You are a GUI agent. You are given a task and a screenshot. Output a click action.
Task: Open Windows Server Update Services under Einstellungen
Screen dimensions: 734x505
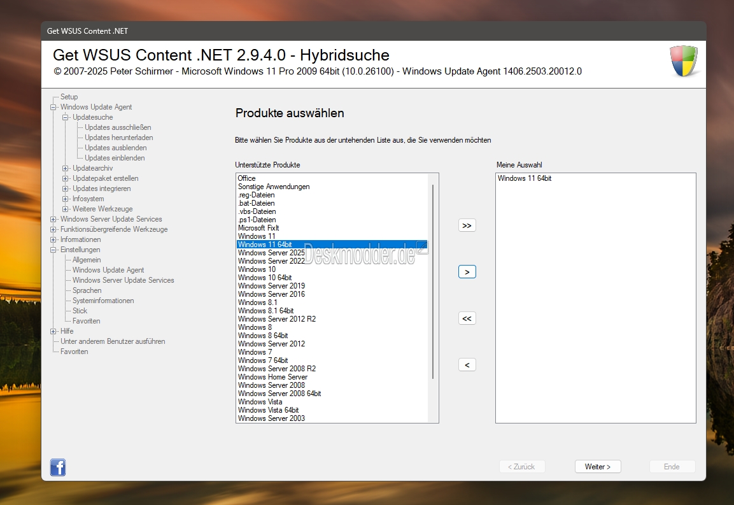123,281
